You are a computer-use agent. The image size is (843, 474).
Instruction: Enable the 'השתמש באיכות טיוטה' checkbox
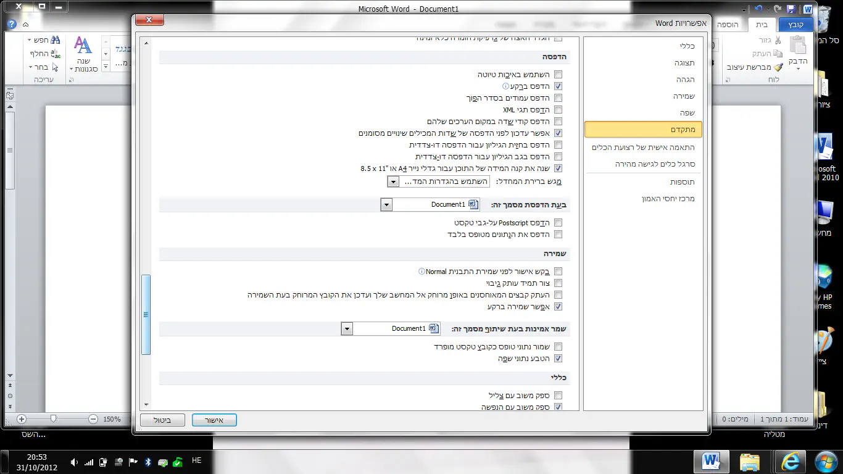[x=558, y=75]
